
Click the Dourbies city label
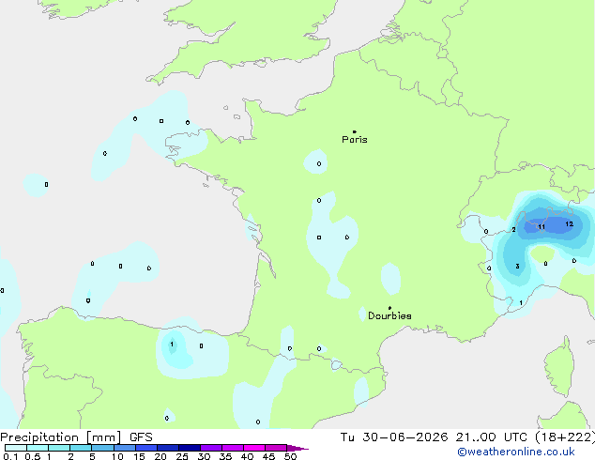(389, 315)
